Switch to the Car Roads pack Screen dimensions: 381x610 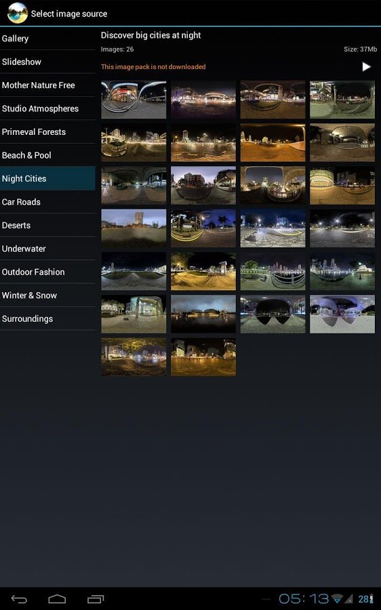(x=47, y=201)
